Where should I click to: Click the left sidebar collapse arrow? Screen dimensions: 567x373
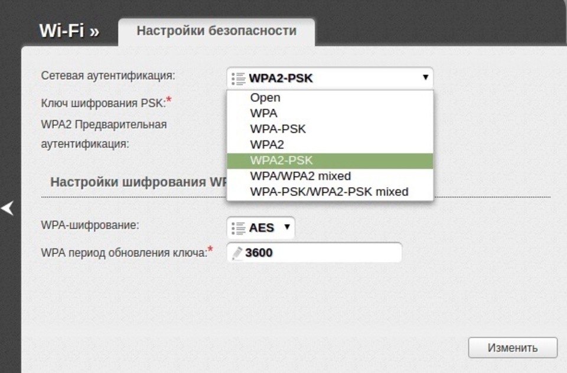tap(8, 208)
